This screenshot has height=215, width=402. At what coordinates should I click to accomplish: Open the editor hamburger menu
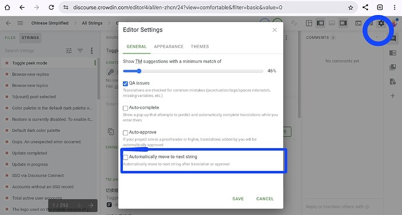(x=20, y=23)
